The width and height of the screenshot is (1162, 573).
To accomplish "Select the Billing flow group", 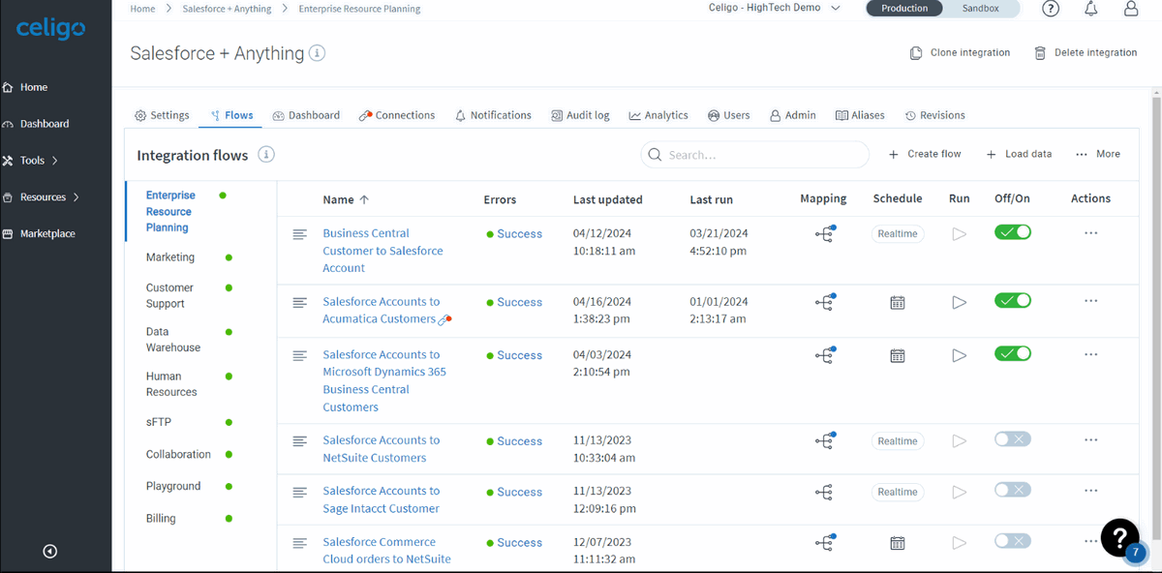I will click(x=161, y=519).
